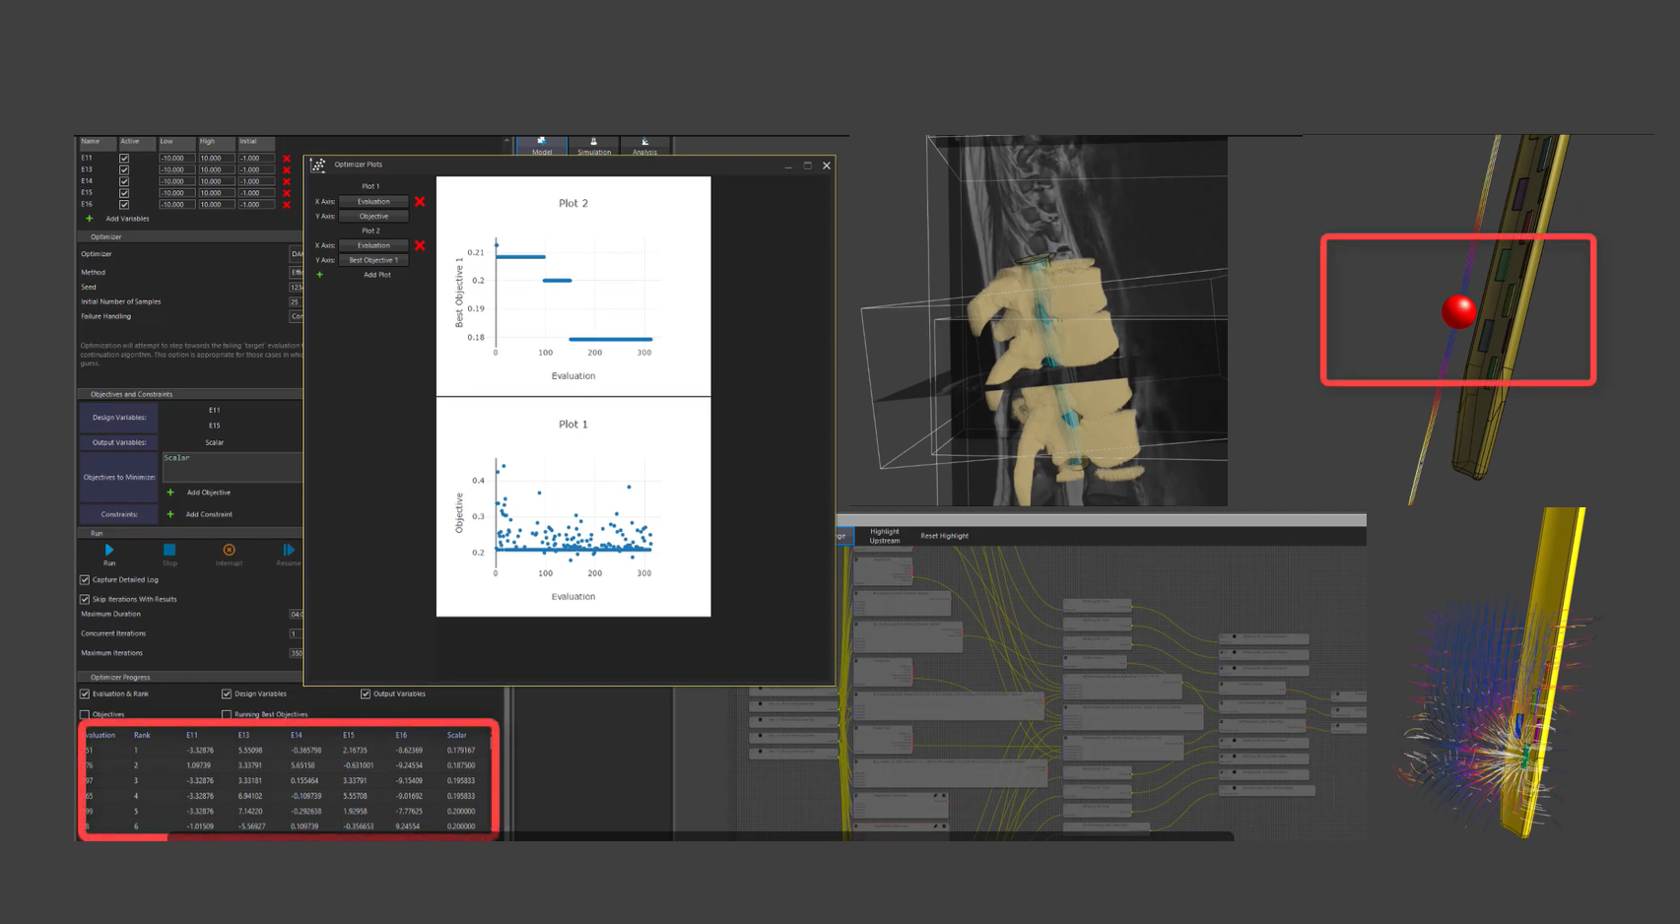Click the Seed value field
The width and height of the screenshot is (1680, 924).
point(296,287)
